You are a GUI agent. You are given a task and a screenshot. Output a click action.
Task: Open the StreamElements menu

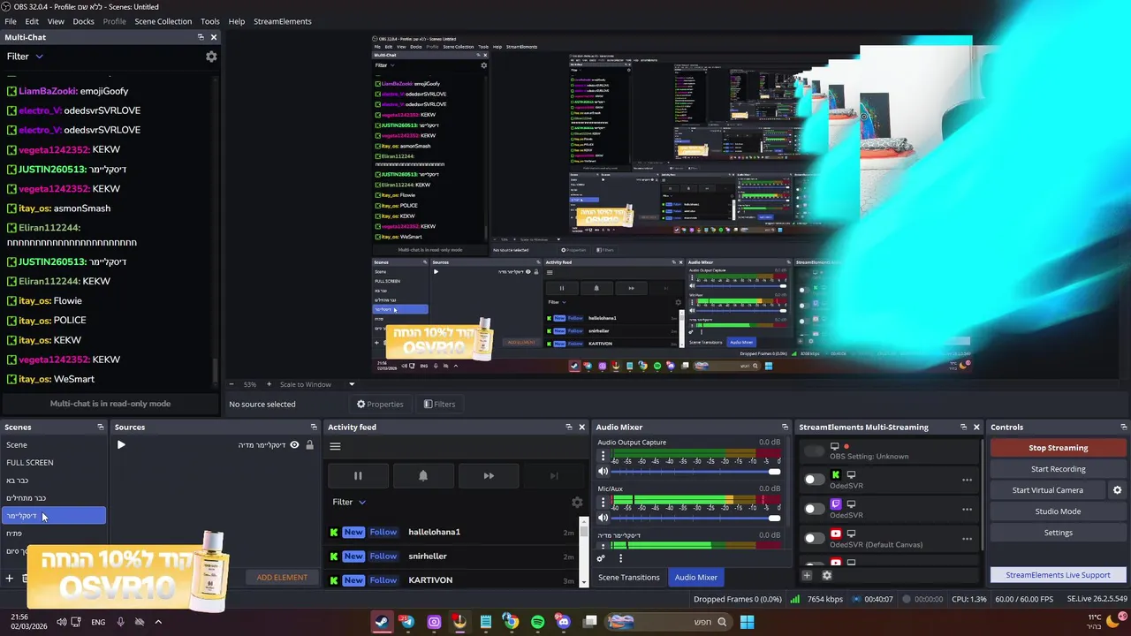click(282, 21)
